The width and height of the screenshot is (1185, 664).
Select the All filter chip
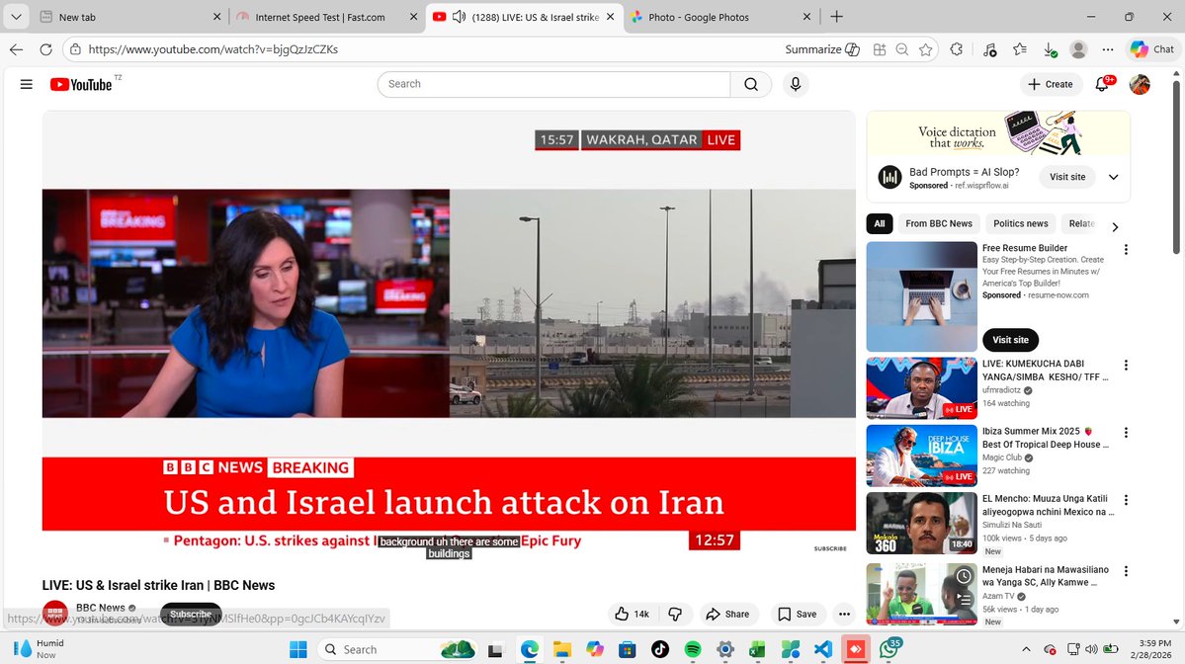(880, 223)
